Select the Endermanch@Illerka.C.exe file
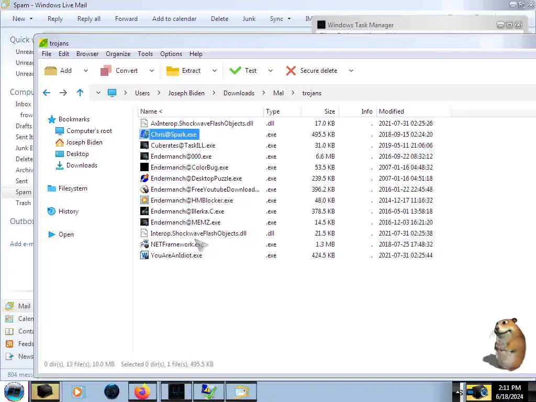The image size is (536, 402). tap(187, 211)
